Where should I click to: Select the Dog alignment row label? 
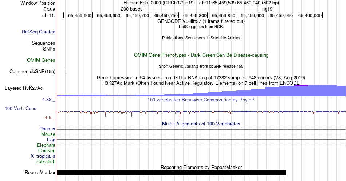pos(51,140)
